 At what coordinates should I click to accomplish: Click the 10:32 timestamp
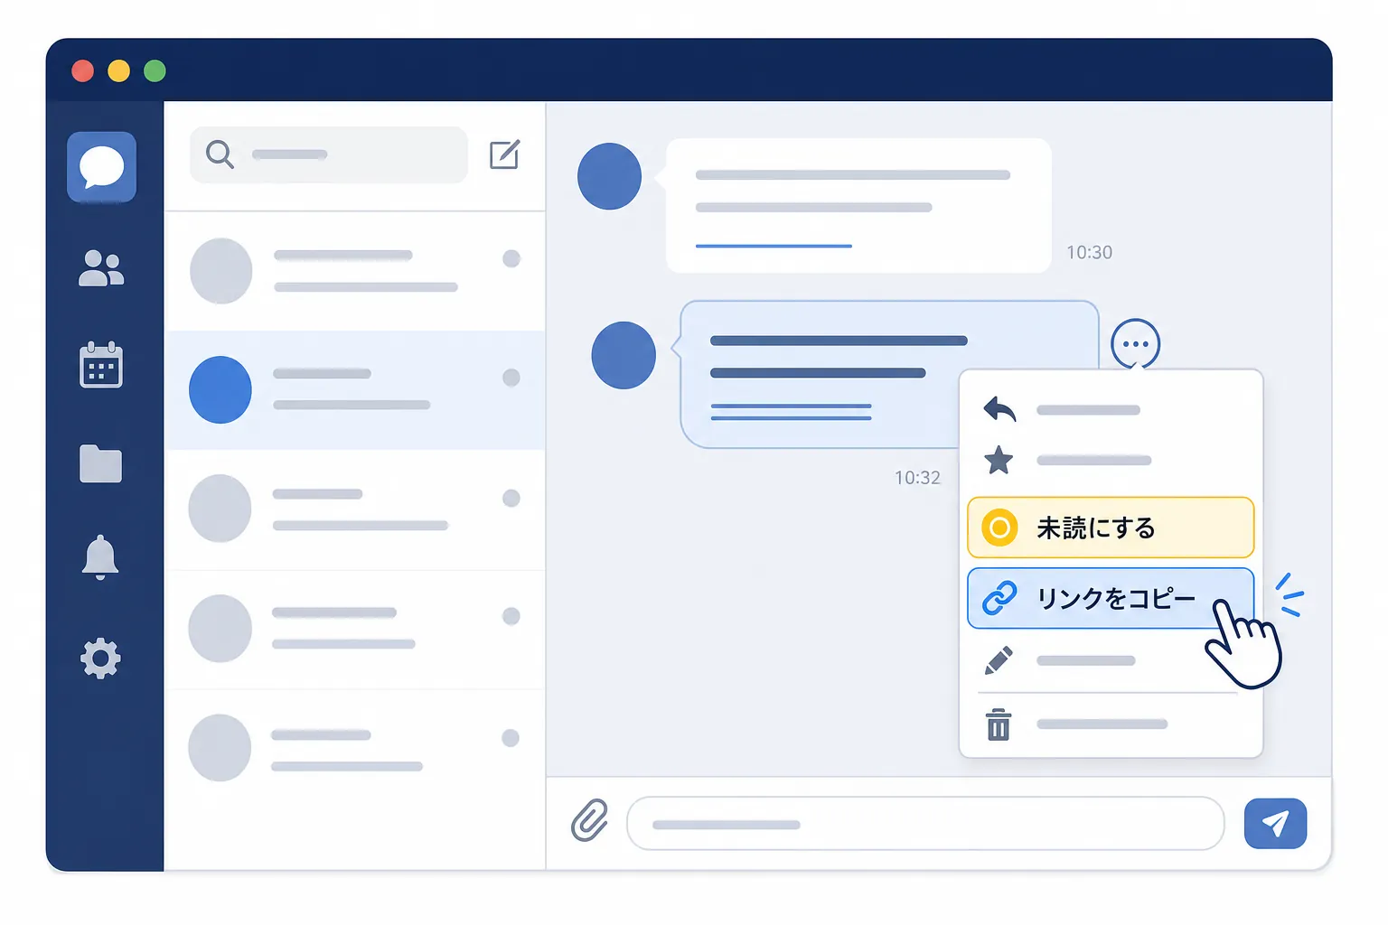(917, 478)
